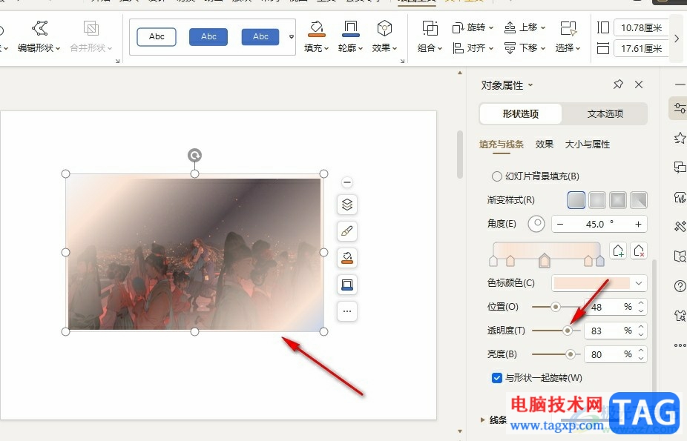Click the Edit Shape (编辑形状) icon

[40, 28]
